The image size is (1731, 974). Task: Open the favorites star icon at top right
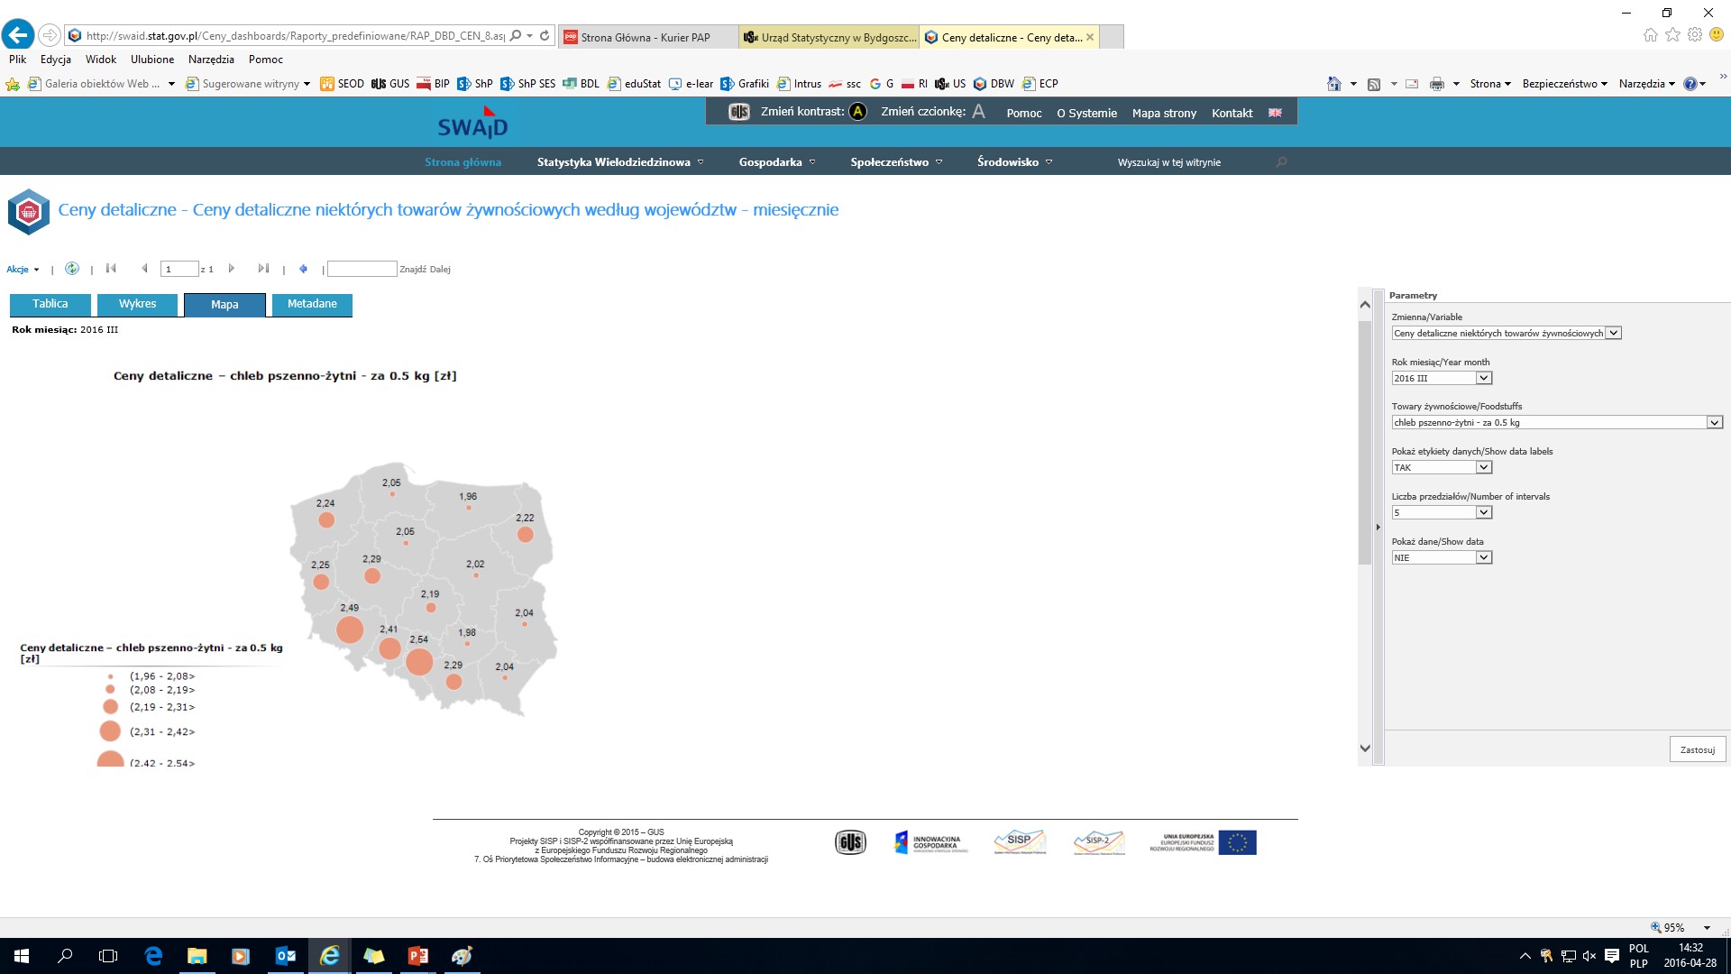1672,35
